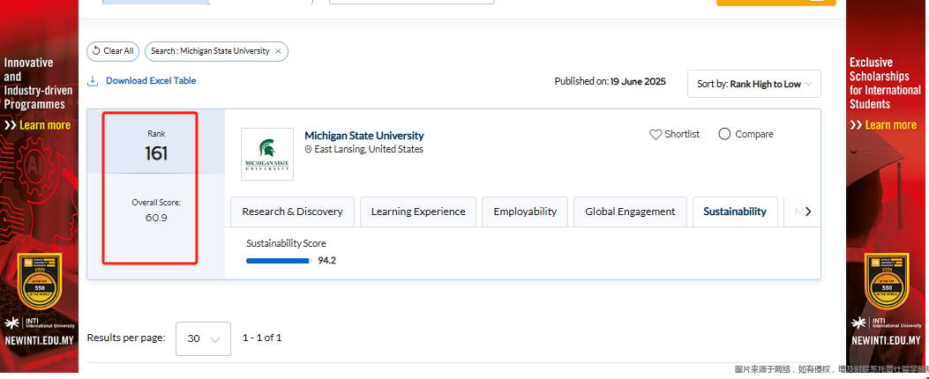
Task: Click the Overall Score 60.9 value
Action: click(x=156, y=218)
